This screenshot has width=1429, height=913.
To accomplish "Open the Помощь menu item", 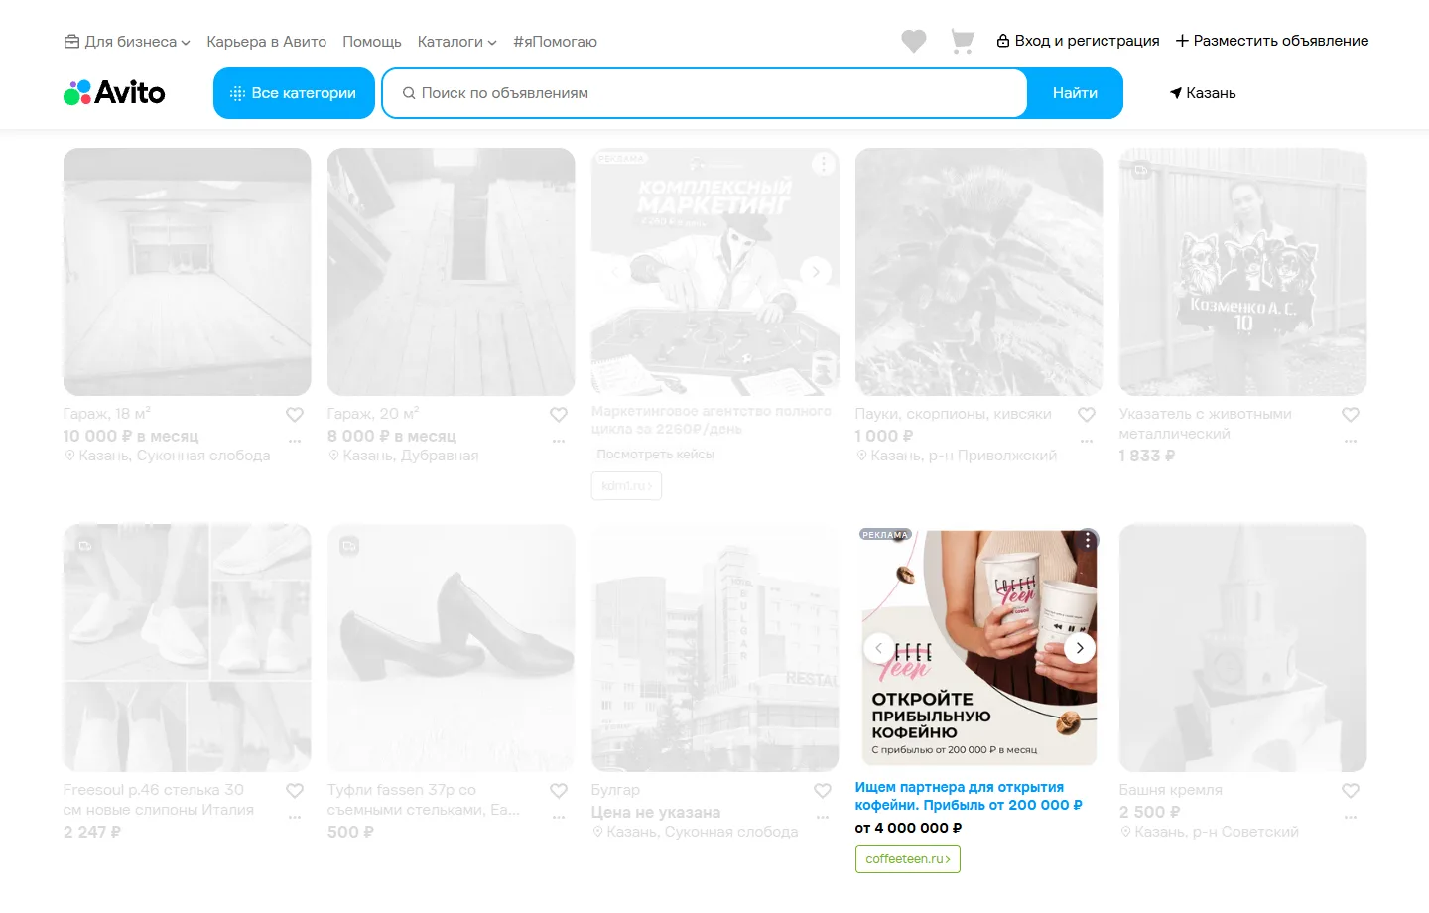I will click(372, 42).
